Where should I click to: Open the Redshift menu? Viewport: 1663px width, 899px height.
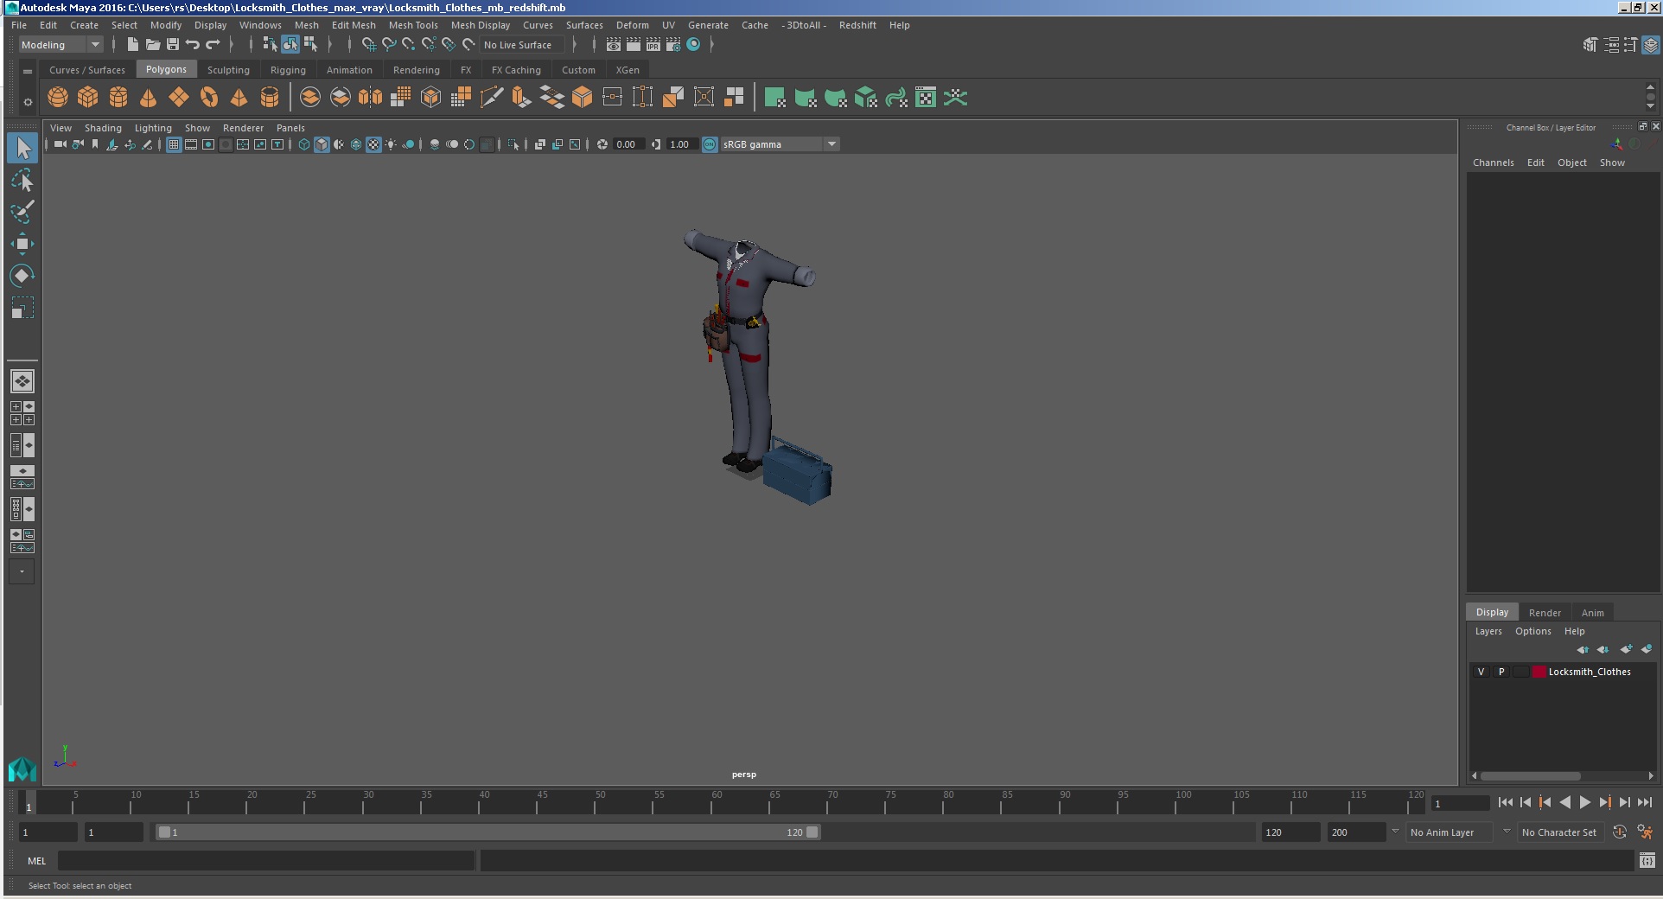(857, 25)
